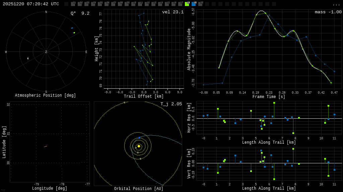Screen dimensions: 343x192
Task: Click the UTC timestamp at top left
Action: [x=31, y=4]
